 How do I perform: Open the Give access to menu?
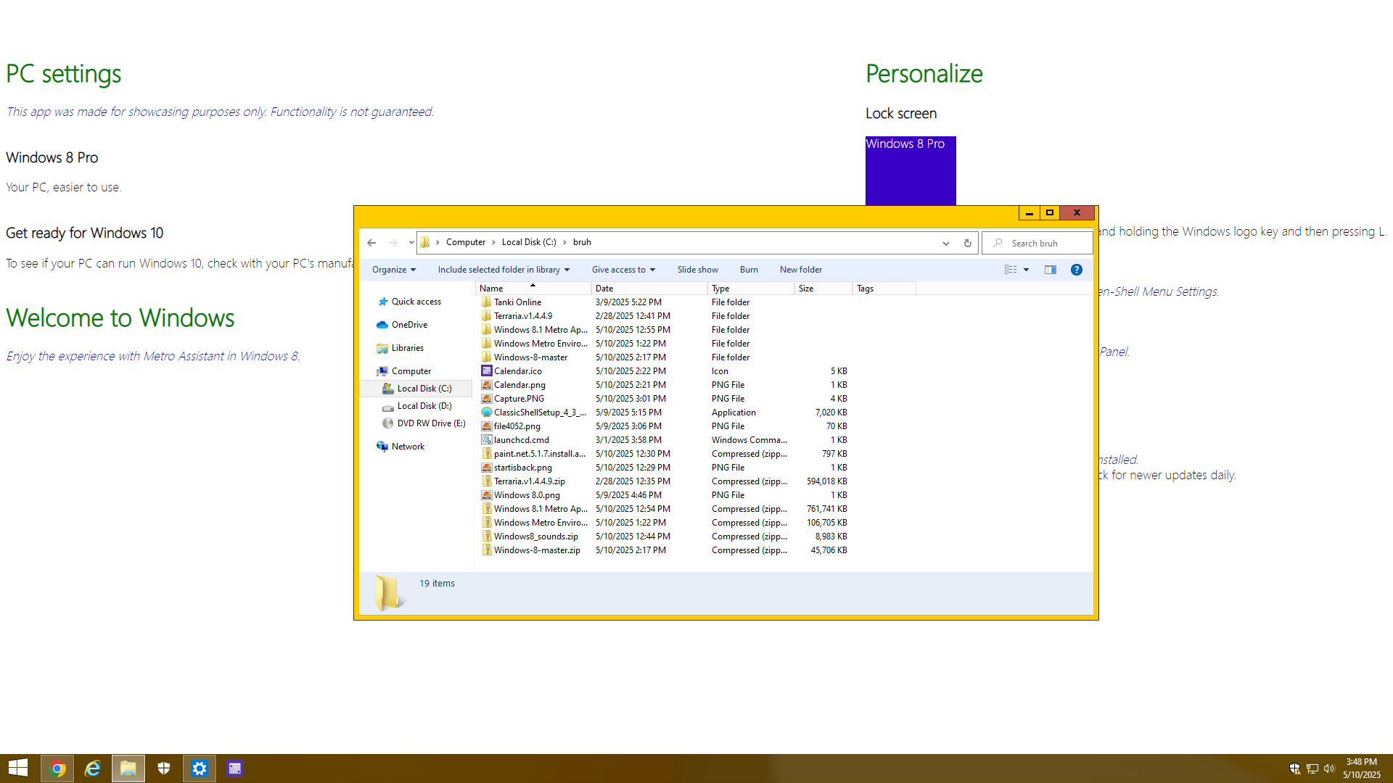[x=623, y=270]
